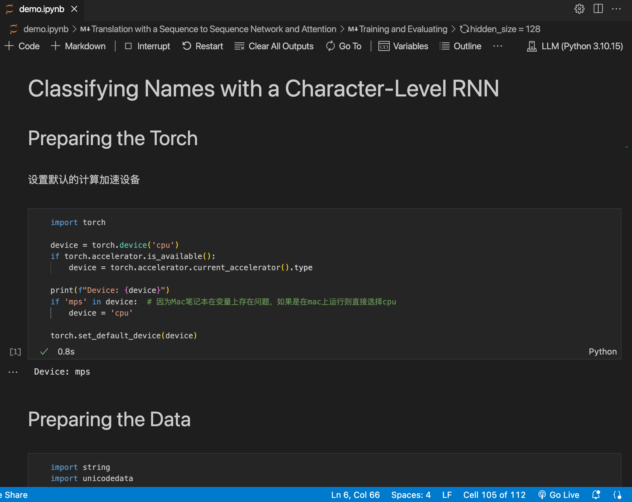Click the plus icon beside Code
Viewport: 632px width, 502px height.
tap(9, 46)
